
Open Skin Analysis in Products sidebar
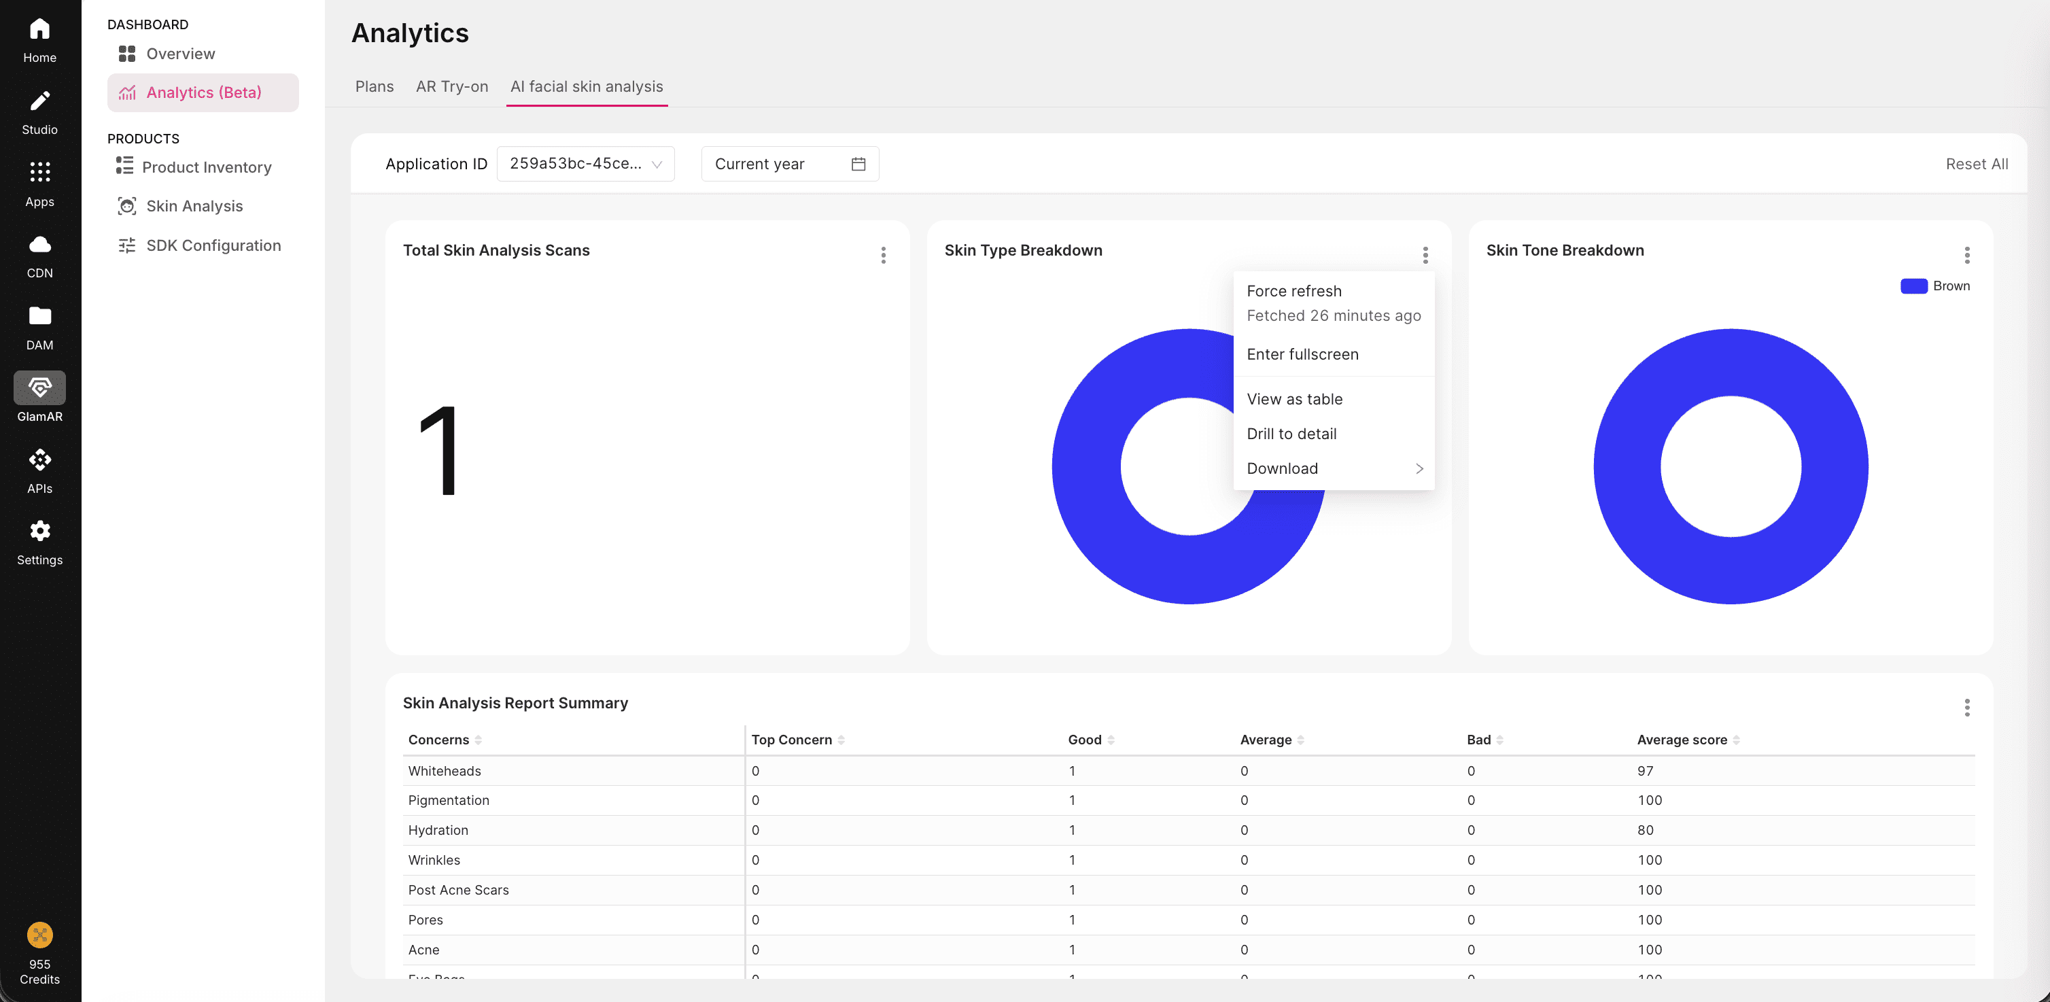[x=194, y=206]
